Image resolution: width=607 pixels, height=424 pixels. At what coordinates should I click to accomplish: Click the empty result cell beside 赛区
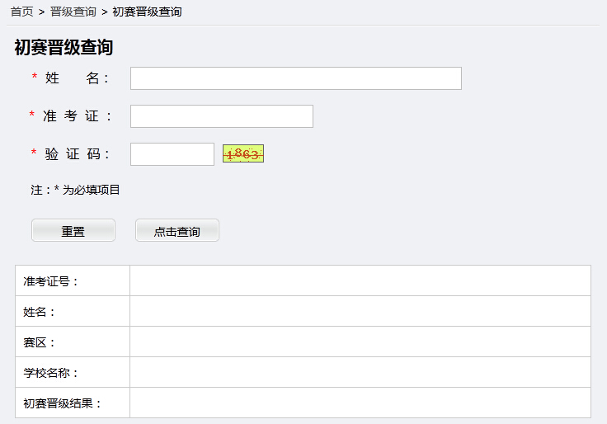pos(360,342)
